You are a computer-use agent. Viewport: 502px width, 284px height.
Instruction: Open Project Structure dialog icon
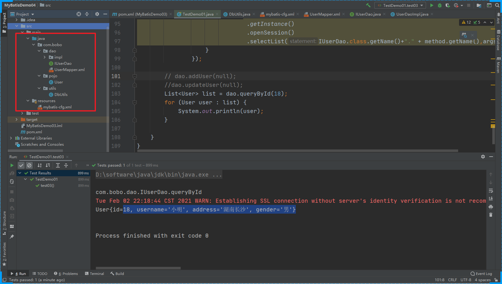[x=479, y=5]
